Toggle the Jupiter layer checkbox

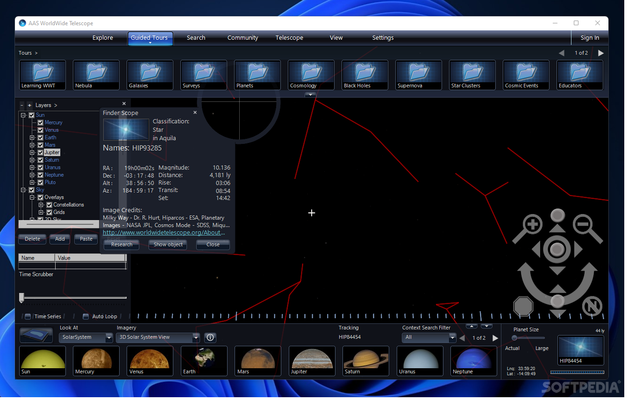tap(40, 152)
